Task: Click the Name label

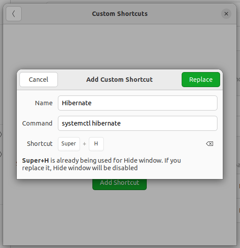Action: point(44,103)
